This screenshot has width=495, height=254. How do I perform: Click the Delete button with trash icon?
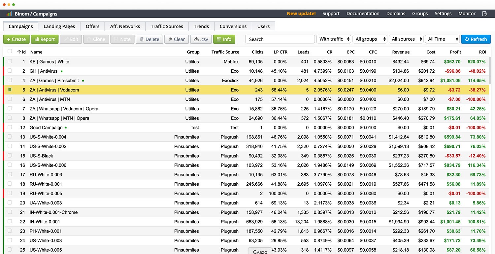pyautogui.click(x=149, y=39)
